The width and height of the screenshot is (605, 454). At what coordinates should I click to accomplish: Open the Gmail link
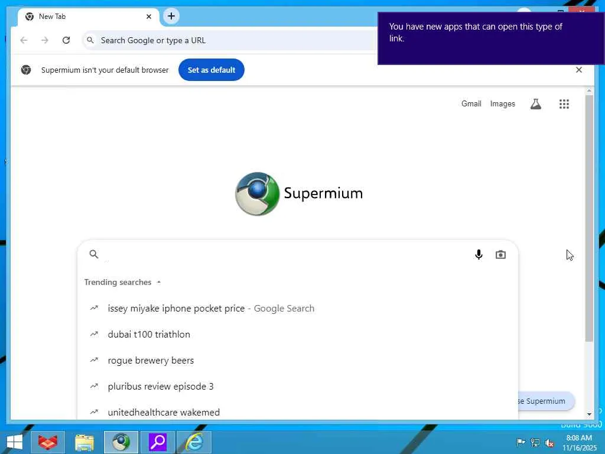pyautogui.click(x=471, y=103)
